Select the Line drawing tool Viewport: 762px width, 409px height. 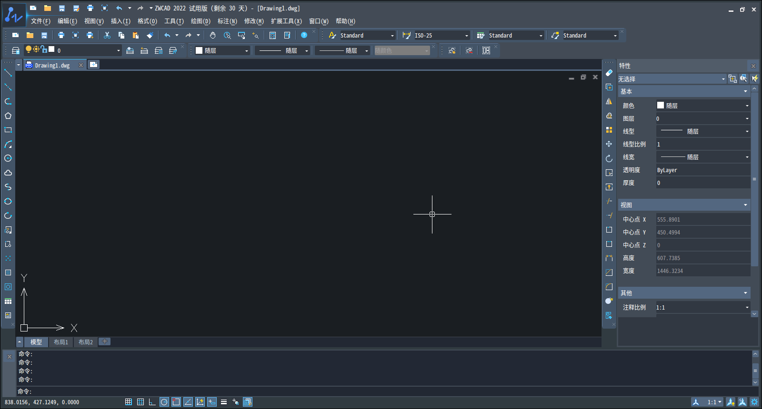(8, 73)
